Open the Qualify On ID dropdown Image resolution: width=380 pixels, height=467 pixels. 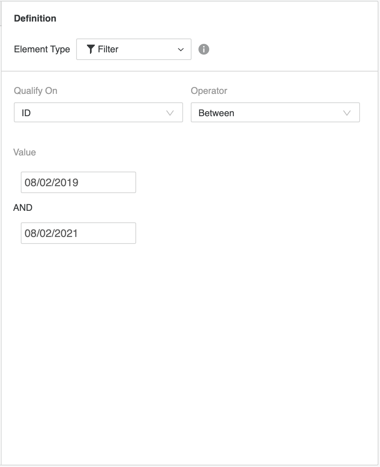point(98,112)
